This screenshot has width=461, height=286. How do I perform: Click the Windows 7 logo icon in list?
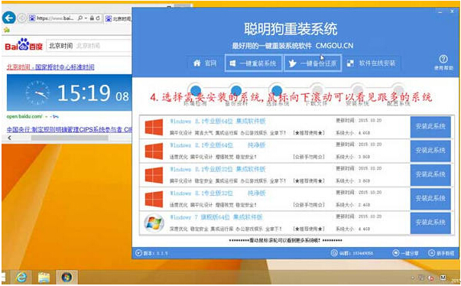pos(154,223)
